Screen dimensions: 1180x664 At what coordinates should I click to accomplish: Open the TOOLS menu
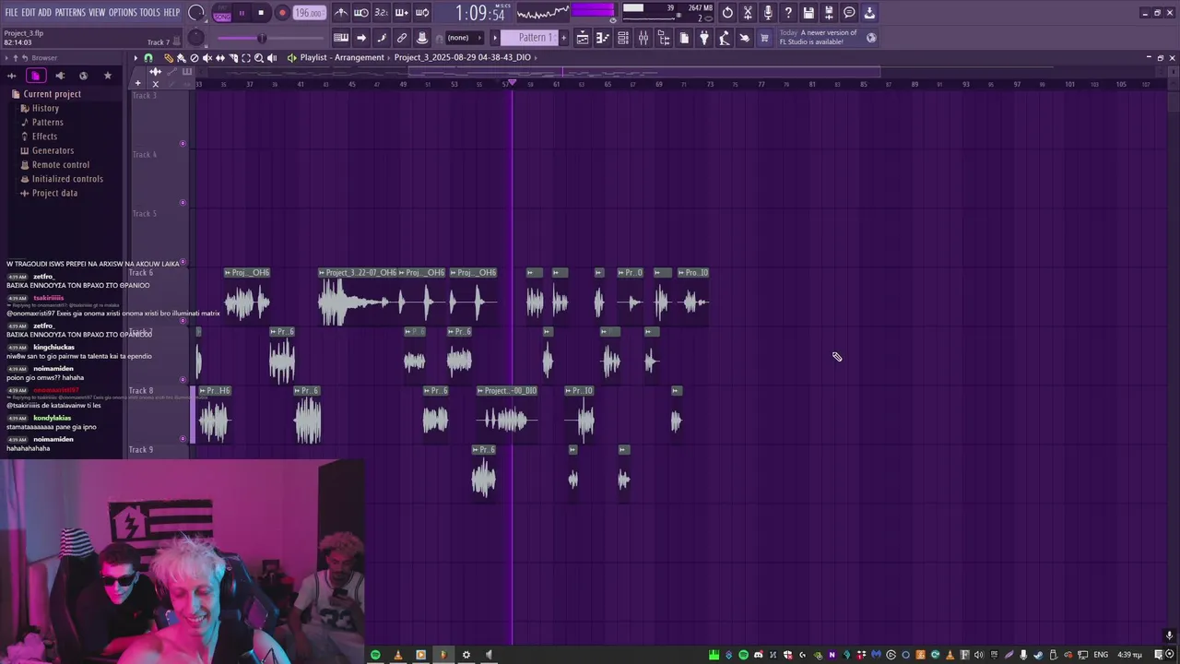149,12
